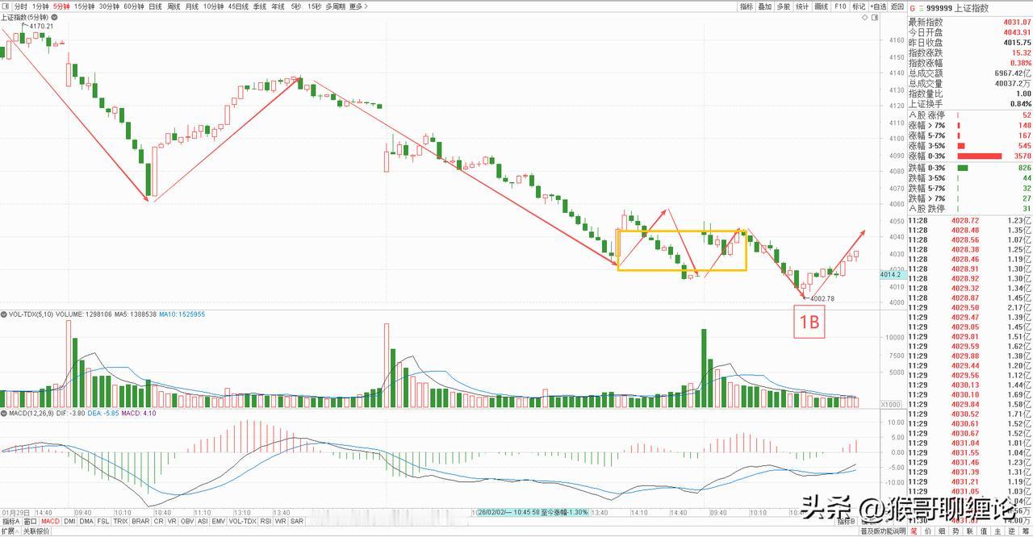Image resolution: width=1033 pixels, height=537 pixels.
Task: Click the 窗口 tab at the bottom
Action: [x=31, y=522]
